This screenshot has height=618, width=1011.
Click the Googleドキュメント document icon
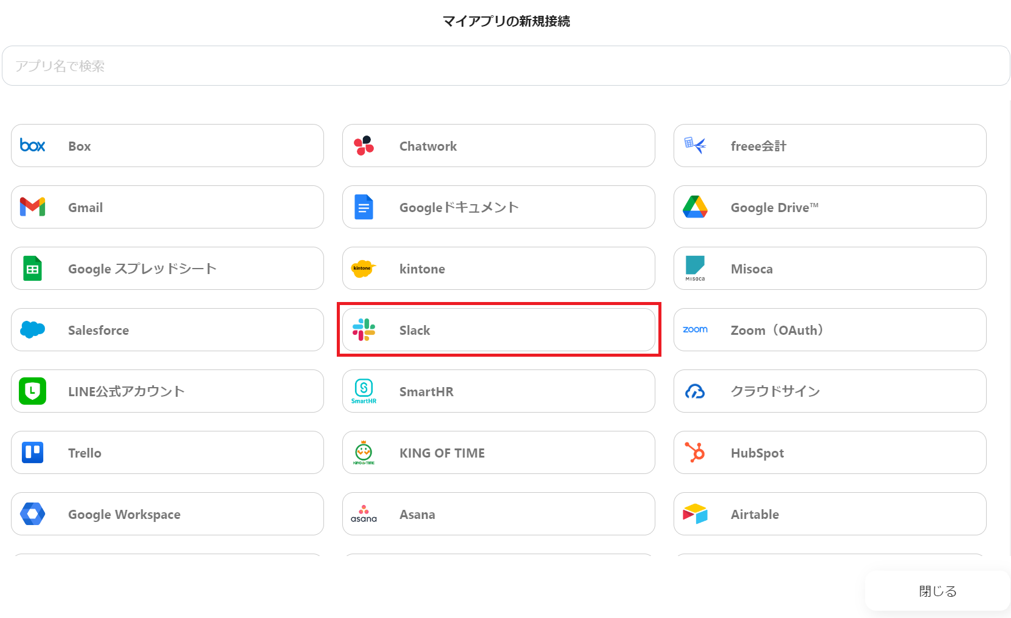click(x=364, y=207)
